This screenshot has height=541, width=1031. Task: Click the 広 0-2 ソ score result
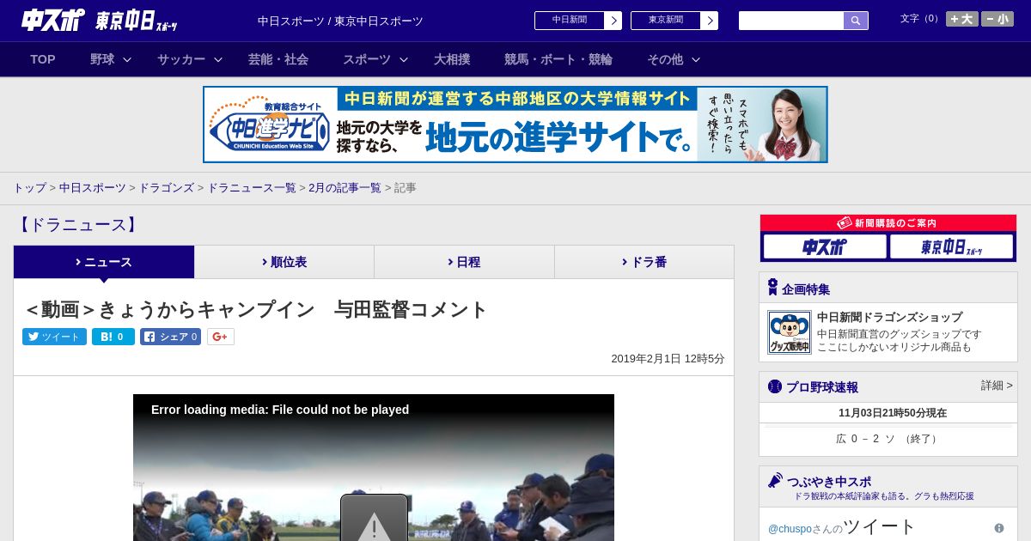pyautogui.click(x=888, y=439)
